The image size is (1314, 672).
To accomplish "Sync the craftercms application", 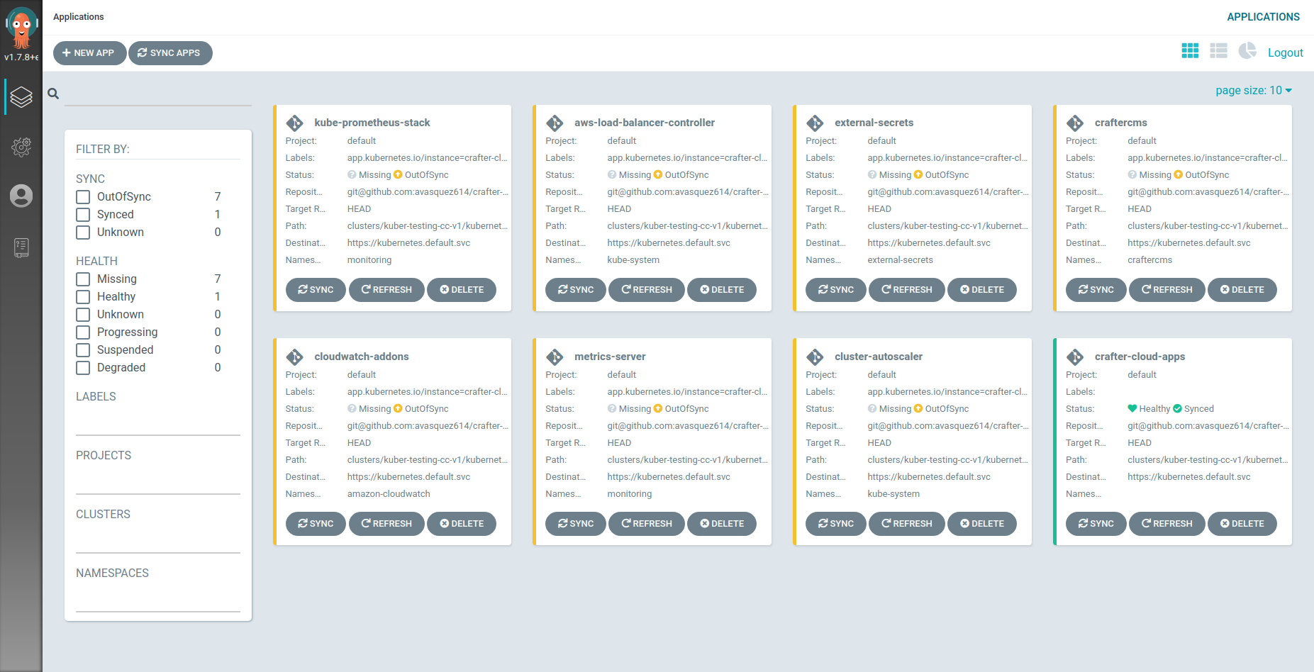I will tap(1096, 290).
